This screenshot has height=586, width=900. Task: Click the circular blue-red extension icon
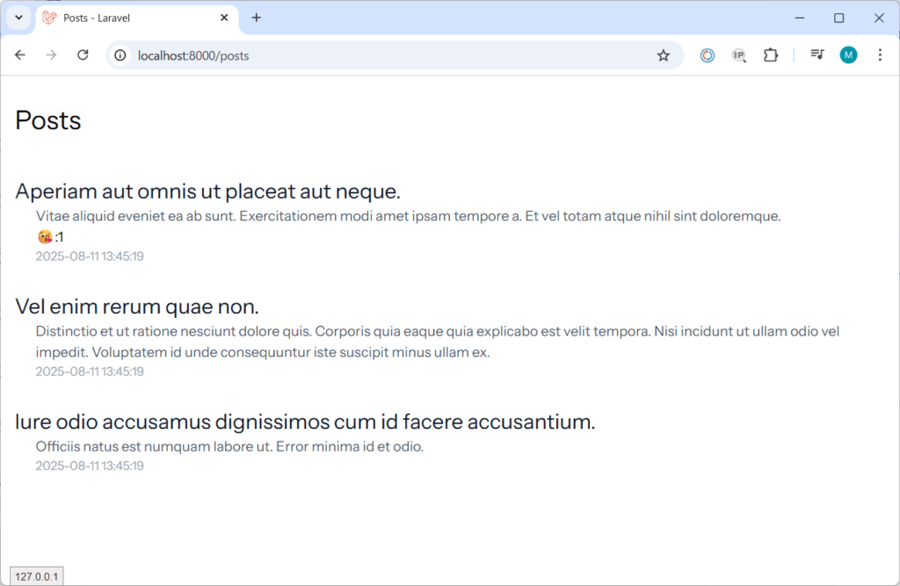(x=708, y=55)
